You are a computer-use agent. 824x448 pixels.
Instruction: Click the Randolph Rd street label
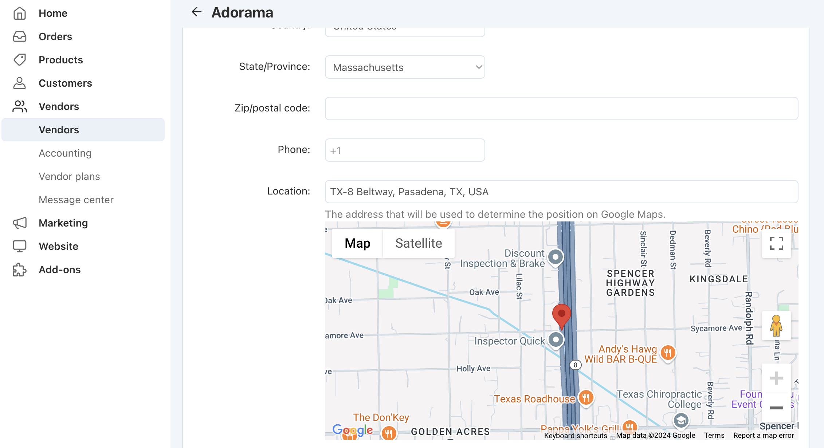[749, 318]
